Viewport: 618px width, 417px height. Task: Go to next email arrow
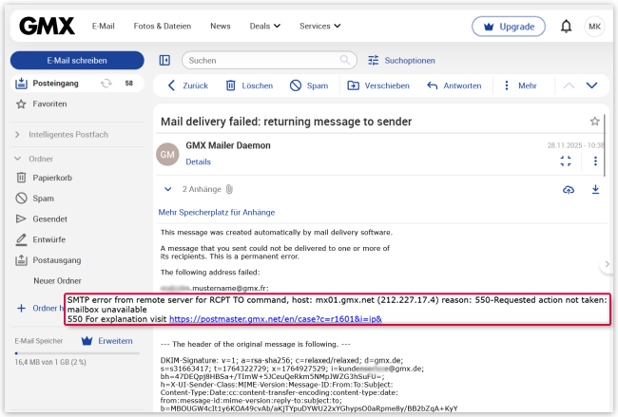coord(591,85)
